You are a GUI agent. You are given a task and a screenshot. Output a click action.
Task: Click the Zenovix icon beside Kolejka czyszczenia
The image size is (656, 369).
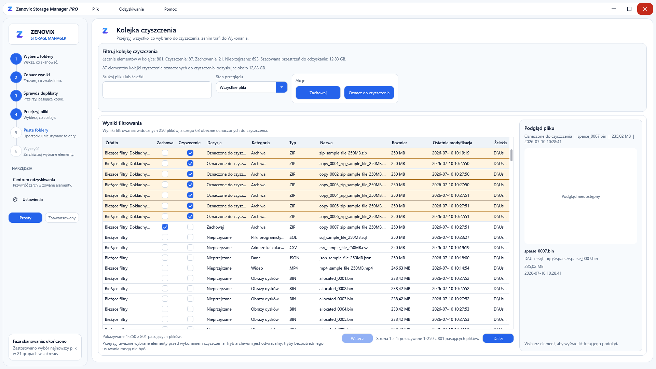tap(105, 31)
